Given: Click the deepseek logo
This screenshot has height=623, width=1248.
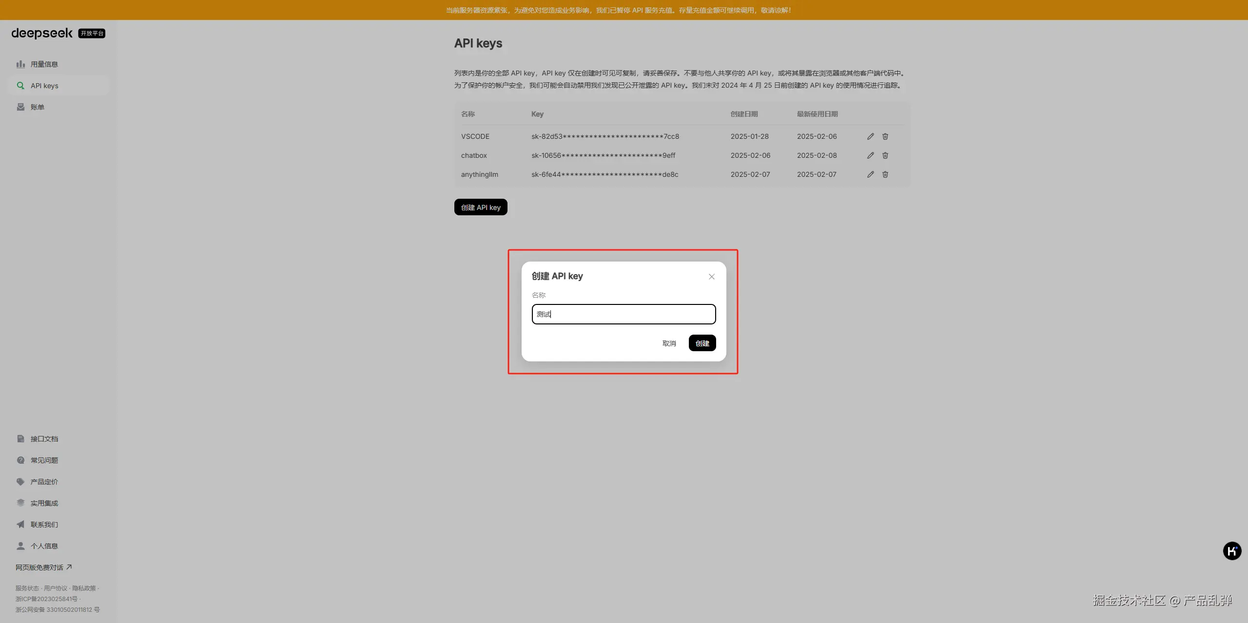Looking at the screenshot, I should click(x=42, y=33).
